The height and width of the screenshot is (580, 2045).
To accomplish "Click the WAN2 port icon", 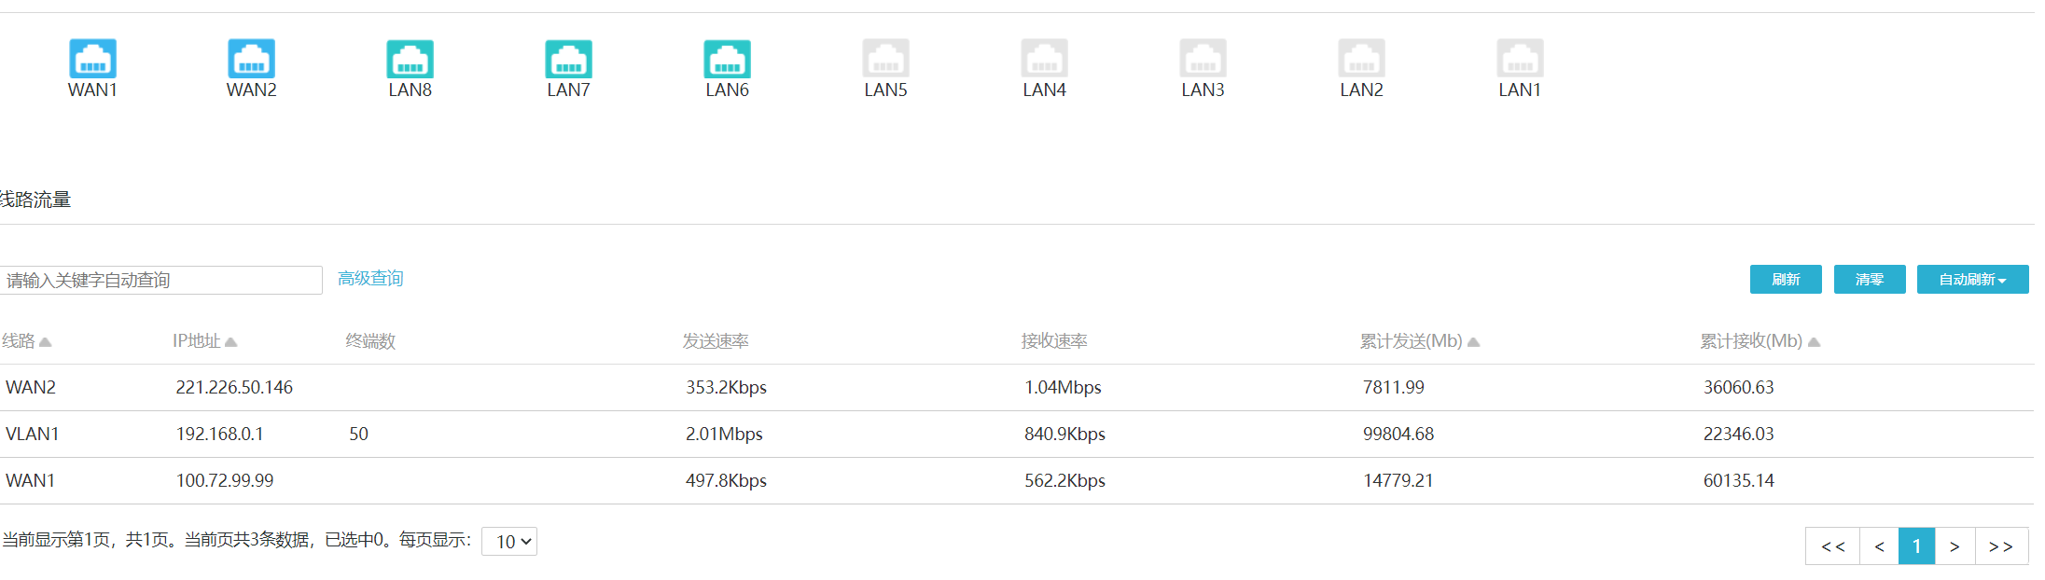I will coord(251,59).
